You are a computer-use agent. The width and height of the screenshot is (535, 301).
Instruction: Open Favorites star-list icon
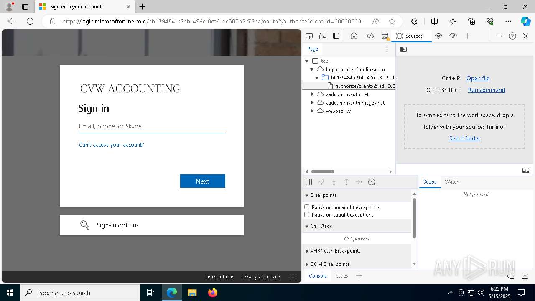point(453,21)
